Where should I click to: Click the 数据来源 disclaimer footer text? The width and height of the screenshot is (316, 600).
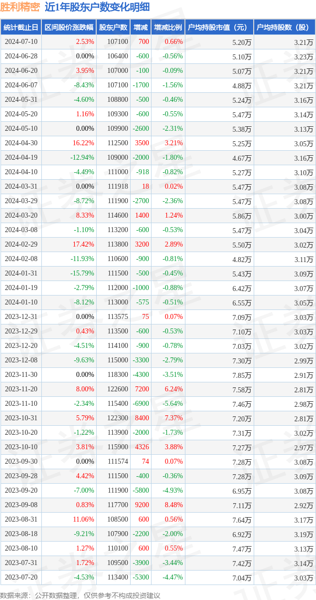80,595
